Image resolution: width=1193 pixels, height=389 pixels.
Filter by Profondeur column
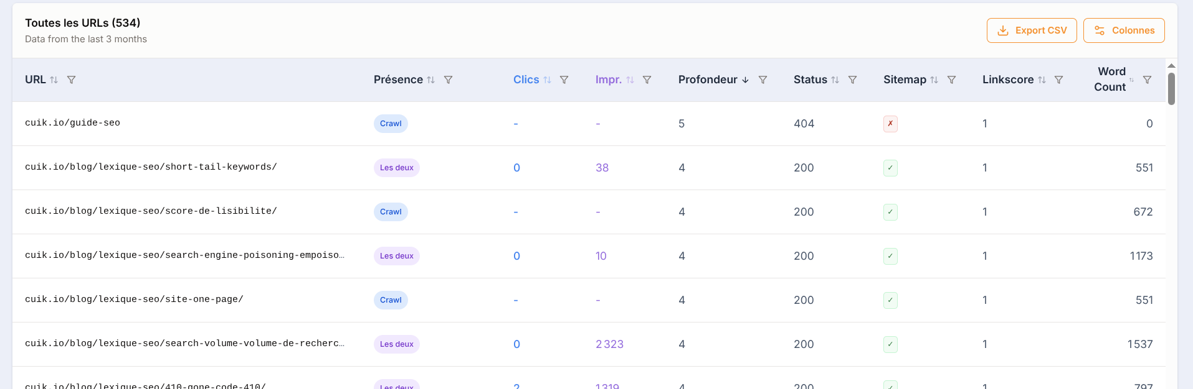click(x=763, y=80)
